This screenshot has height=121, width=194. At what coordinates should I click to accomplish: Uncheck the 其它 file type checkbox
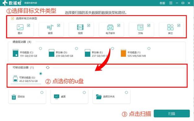tap(179, 25)
